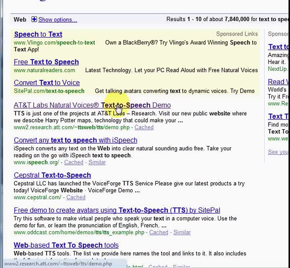The height and width of the screenshot is (268, 290).
Task: Open the sidebar ad link above Amazing
Action: (x=278, y=47)
